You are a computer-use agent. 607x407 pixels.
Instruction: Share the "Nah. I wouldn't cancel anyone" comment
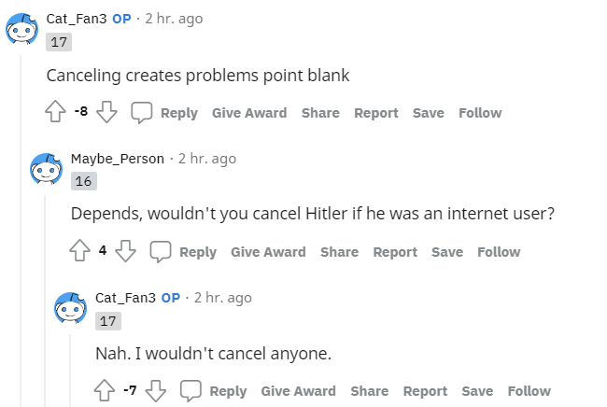click(x=369, y=391)
